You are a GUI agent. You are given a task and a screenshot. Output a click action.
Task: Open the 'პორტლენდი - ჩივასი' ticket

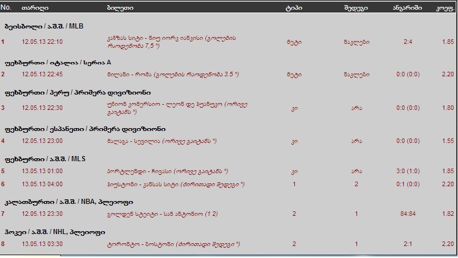coord(167,171)
